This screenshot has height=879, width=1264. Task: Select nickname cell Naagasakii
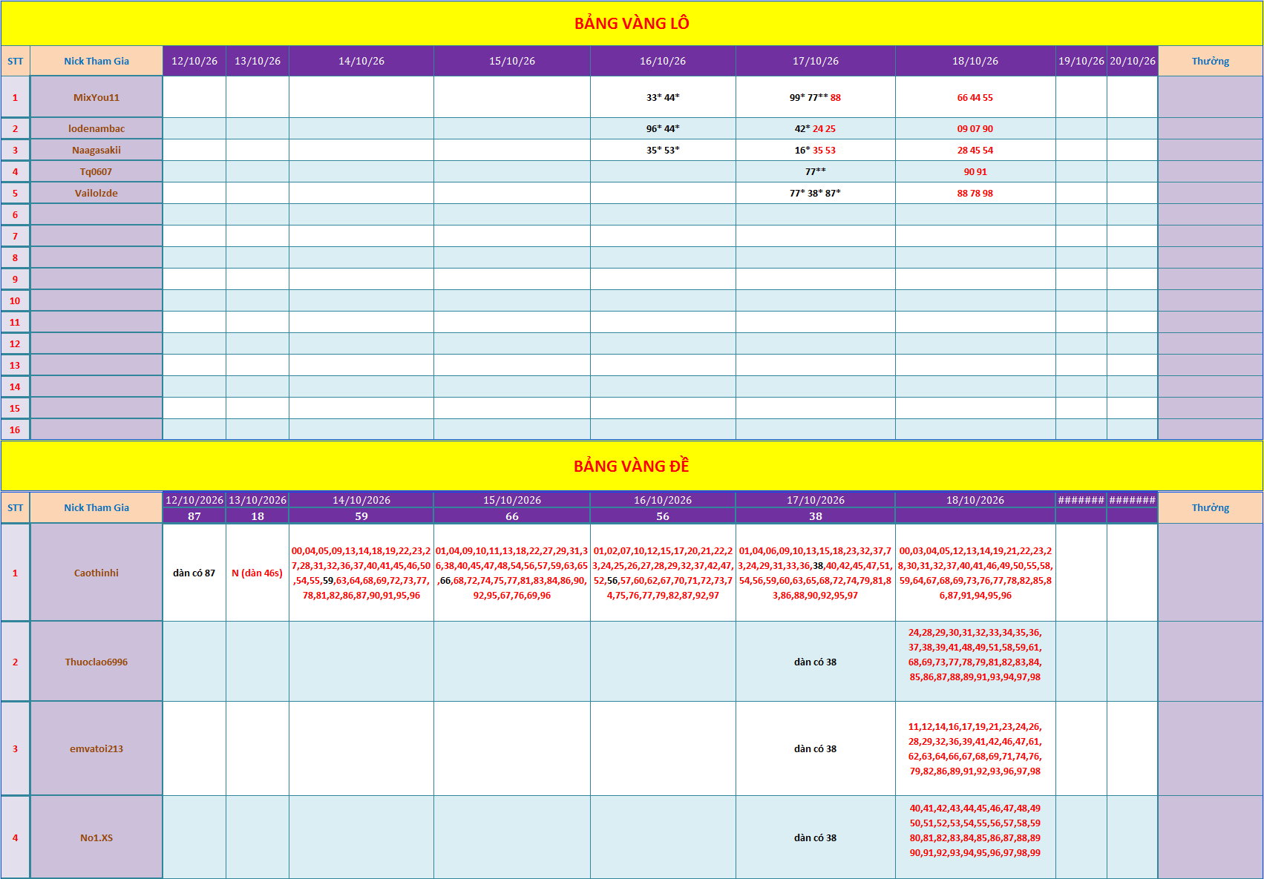[x=96, y=150]
